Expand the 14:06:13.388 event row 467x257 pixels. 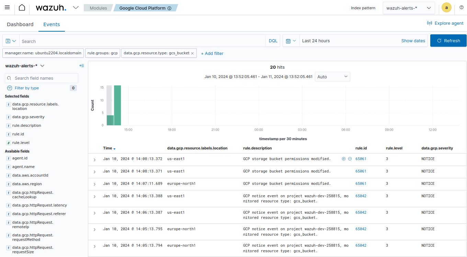pyautogui.click(x=94, y=197)
